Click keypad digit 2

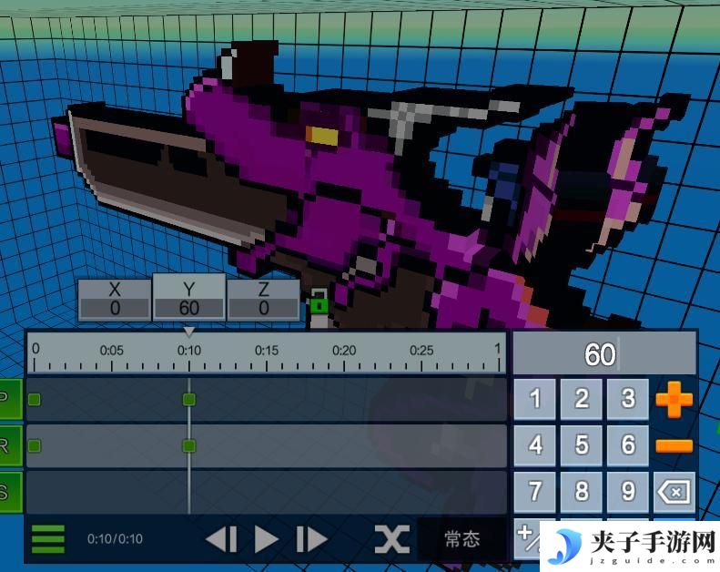pyautogui.click(x=582, y=399)
